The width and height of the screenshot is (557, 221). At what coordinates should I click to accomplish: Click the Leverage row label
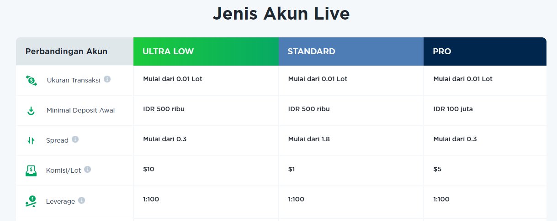[60, 201]
